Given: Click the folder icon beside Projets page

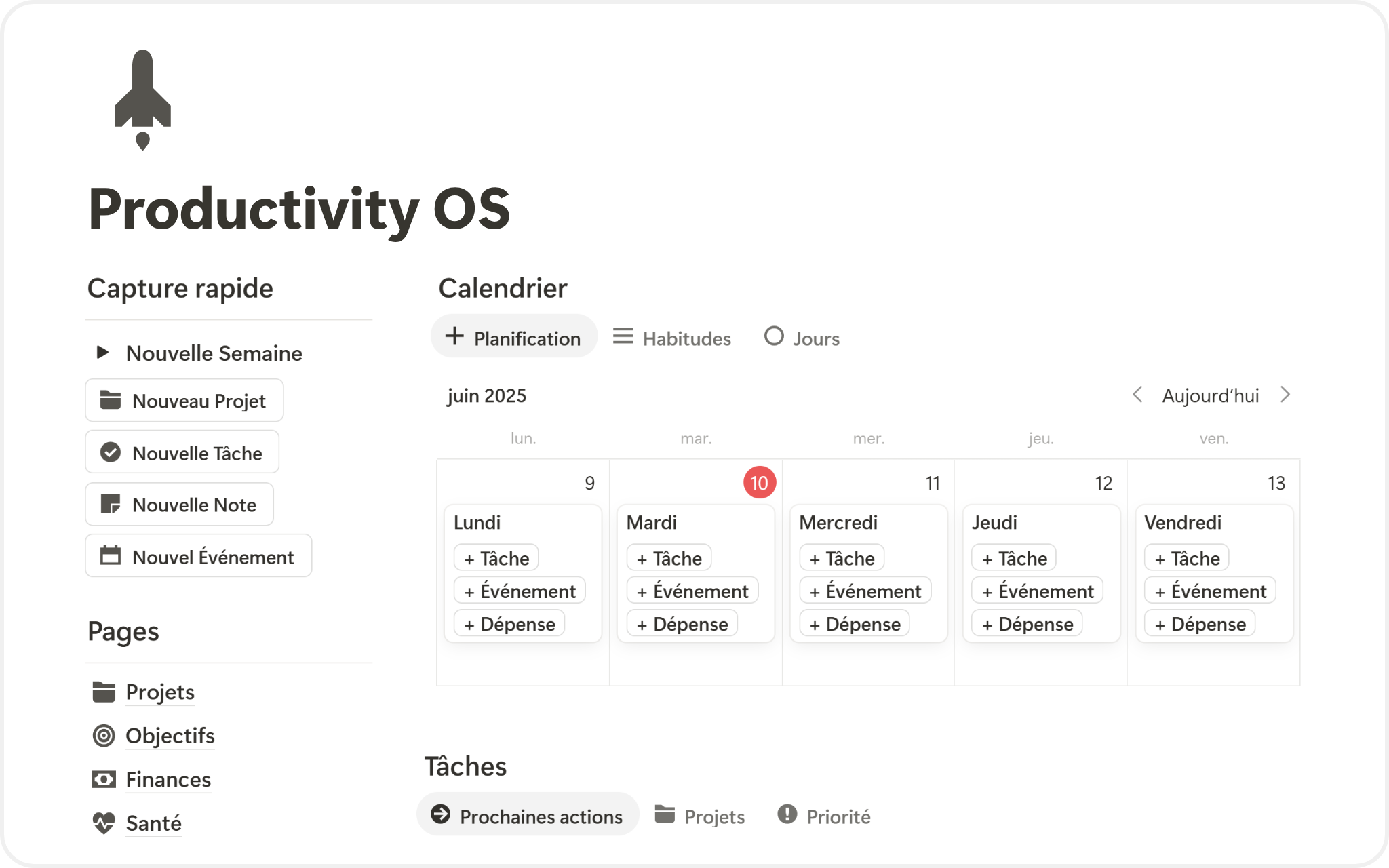Looking at the screenshot, I should coord(104,692).
